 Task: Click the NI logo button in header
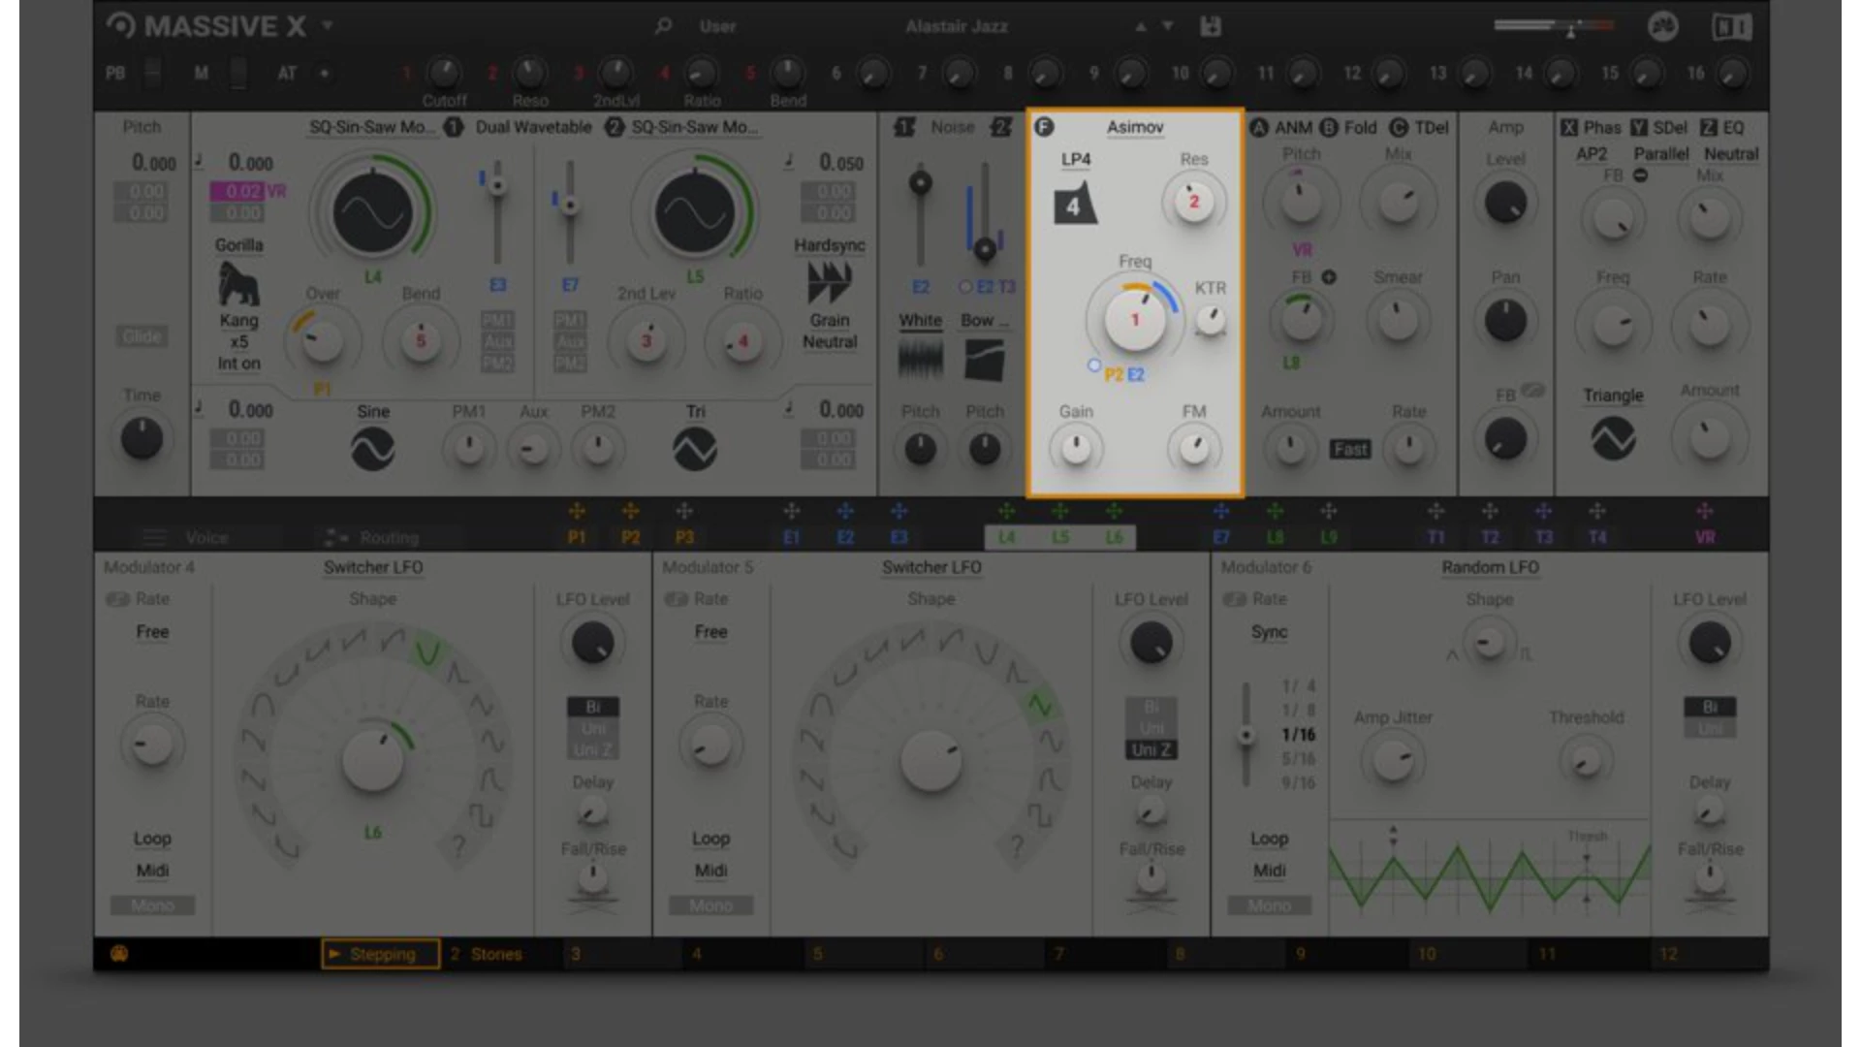1732,26
